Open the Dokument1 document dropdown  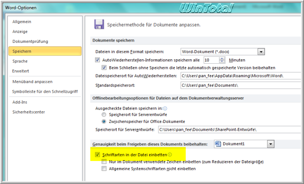point(271,144)
